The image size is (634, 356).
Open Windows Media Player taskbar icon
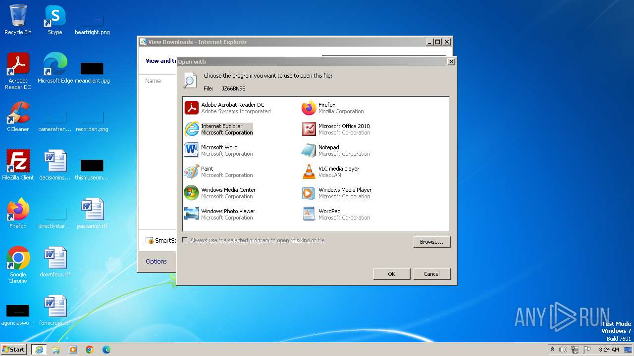(x=73, y=350)
